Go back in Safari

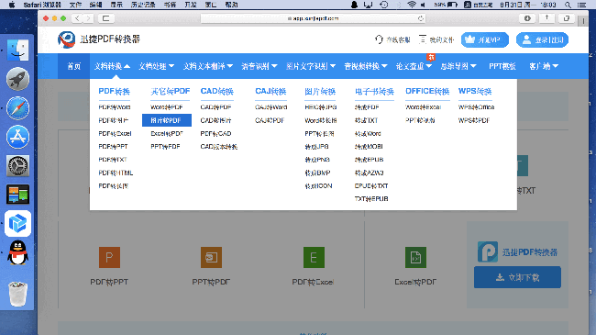77,18
